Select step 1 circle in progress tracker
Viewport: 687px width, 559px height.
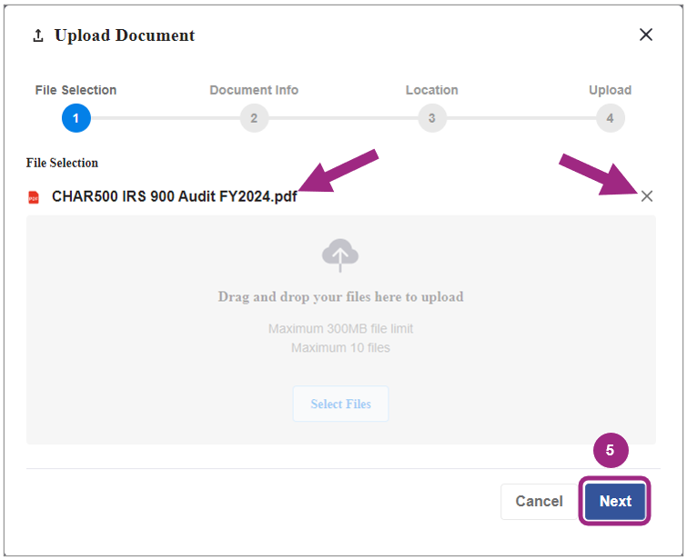pyautogui.click(x=76, y=118)
